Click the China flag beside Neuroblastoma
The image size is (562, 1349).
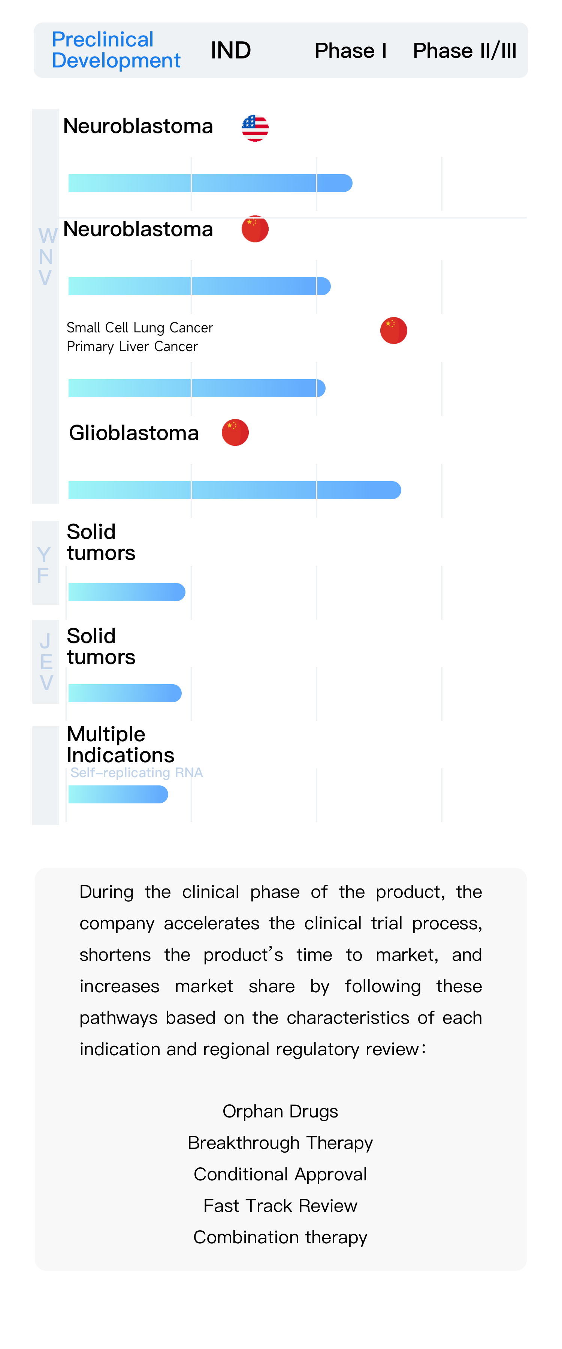click(x=255, y=229)
